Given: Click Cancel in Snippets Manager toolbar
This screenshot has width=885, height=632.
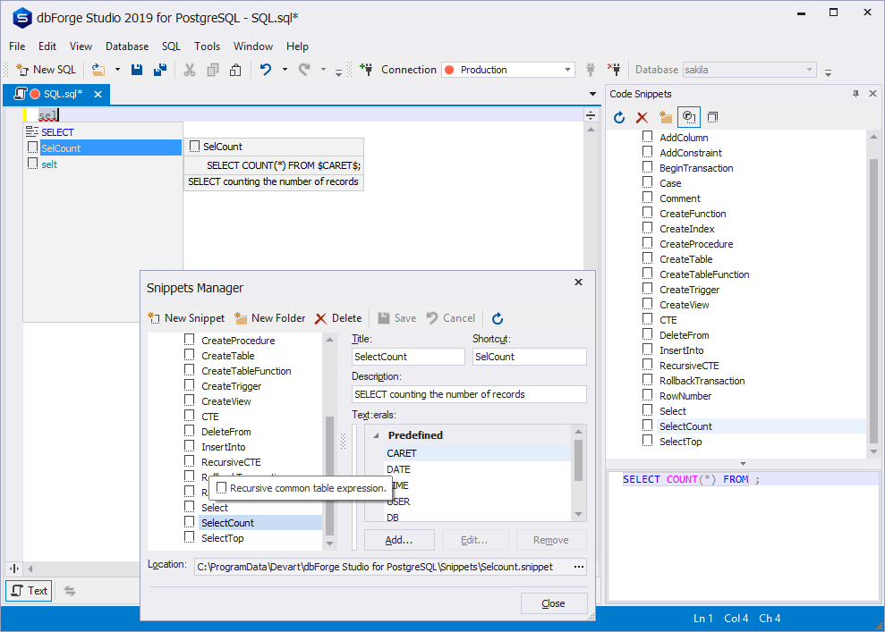Looking at the screenshot, I should point(450,318).
